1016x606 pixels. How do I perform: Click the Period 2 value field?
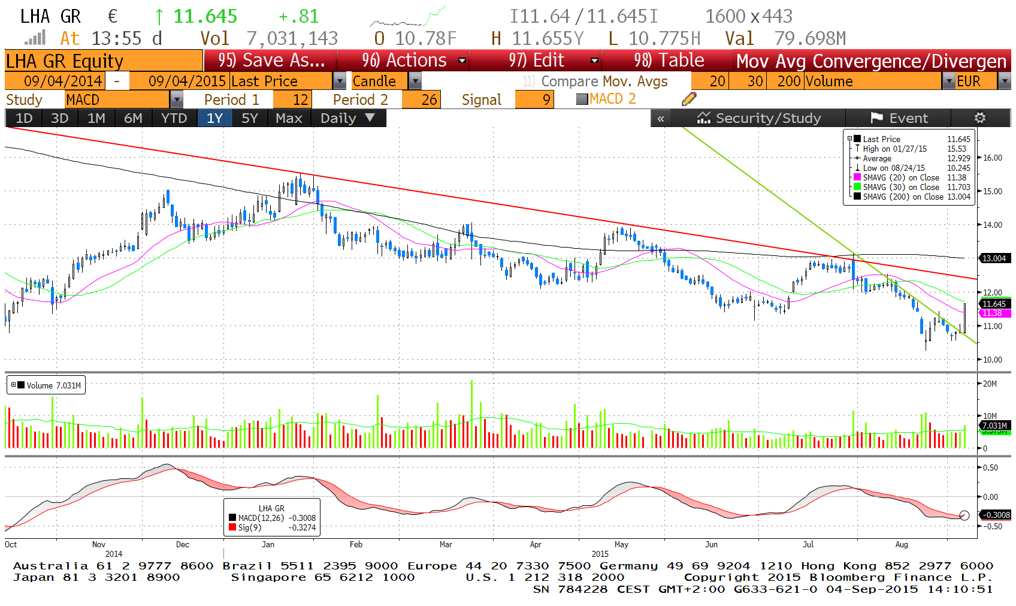421,100
